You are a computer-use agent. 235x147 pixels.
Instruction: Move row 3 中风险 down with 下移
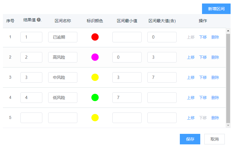203,77
